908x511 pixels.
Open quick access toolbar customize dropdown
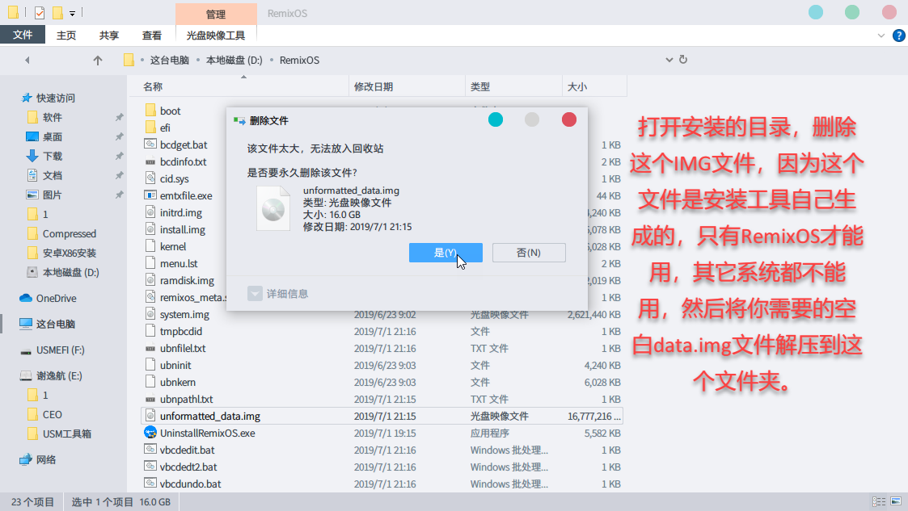pos(73,13)
